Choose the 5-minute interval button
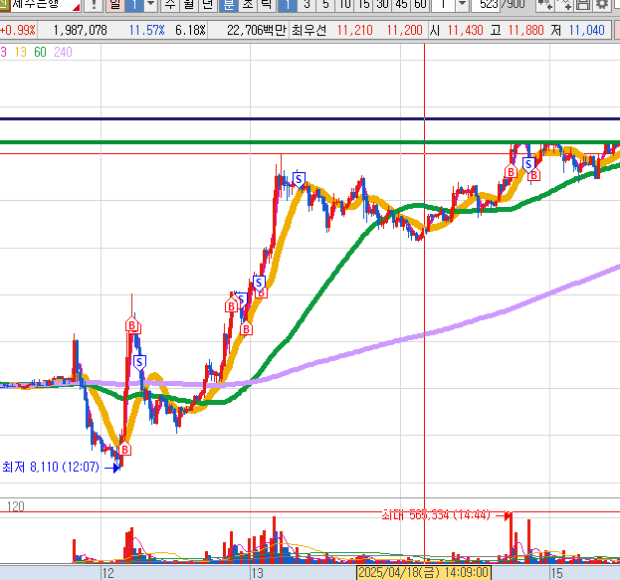Screen dimensions: 620x580 click(x=325, y=5)
